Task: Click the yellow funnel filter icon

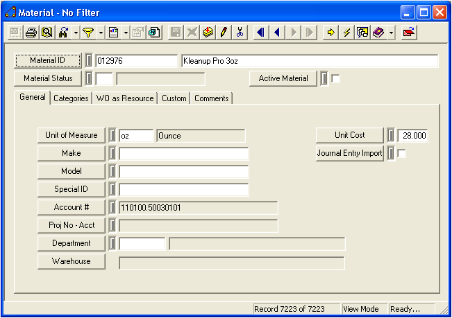Action: pyautogui.click(x=88, y=33)
